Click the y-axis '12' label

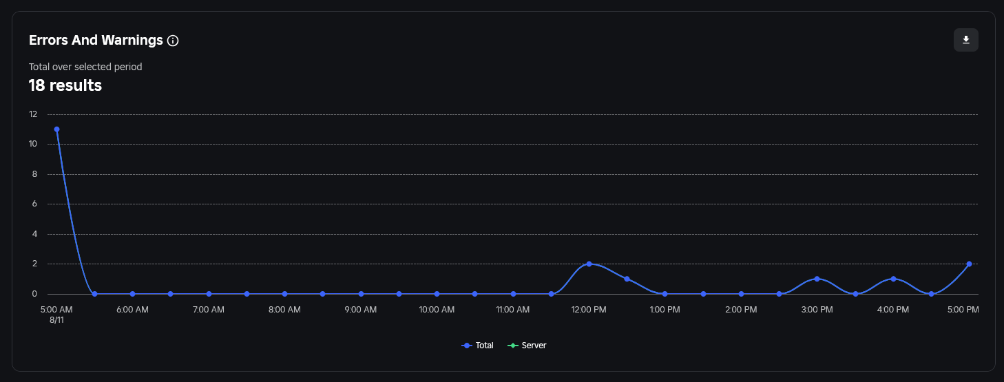click(33, 114)
